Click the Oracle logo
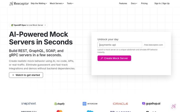 point(120,104)
